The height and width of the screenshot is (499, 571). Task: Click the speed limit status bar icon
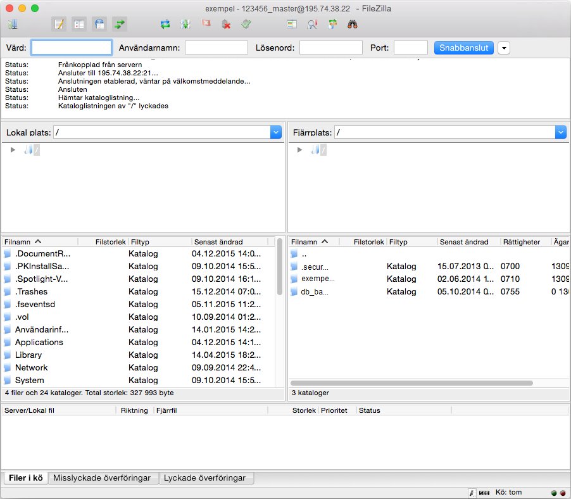click(x=484, y=493)
